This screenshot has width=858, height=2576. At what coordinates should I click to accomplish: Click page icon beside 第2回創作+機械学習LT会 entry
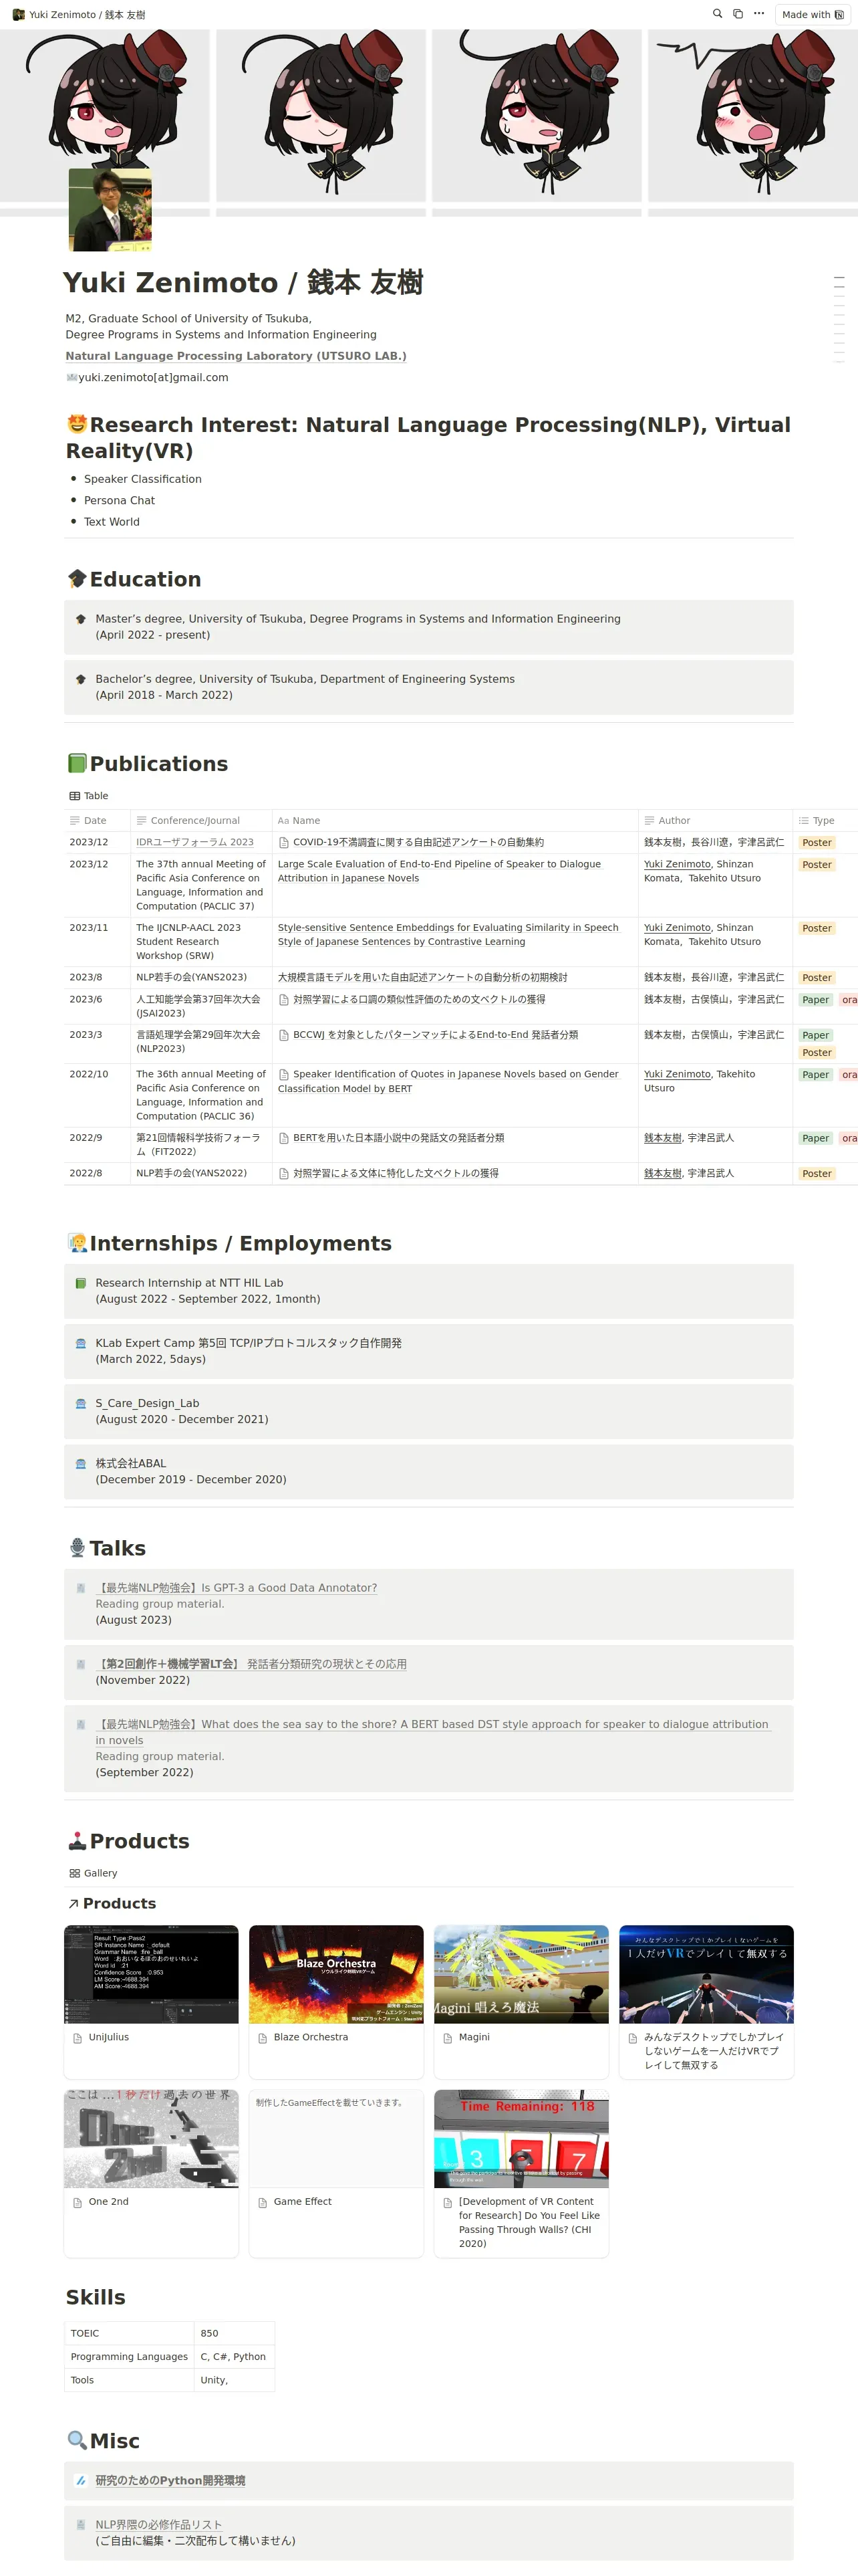coord(81,1664)
